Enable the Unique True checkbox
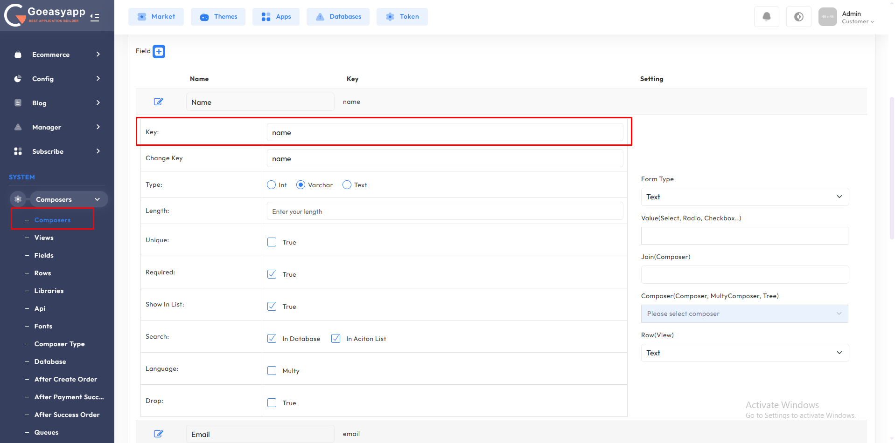 [x=272, y=242]
